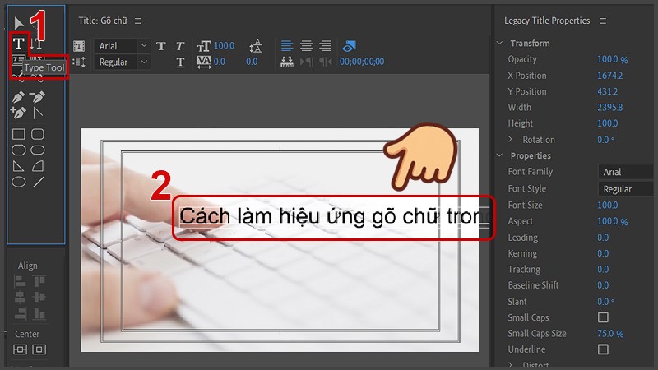Screen dimensions: 658x370
Task: Select the Convert Anchor Point tool
Action: point(38,113)
